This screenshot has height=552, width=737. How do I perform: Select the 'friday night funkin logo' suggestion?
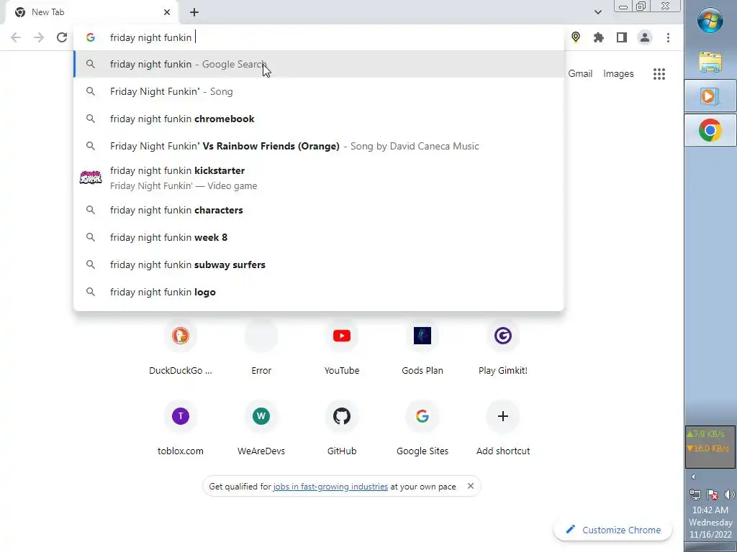319,292
